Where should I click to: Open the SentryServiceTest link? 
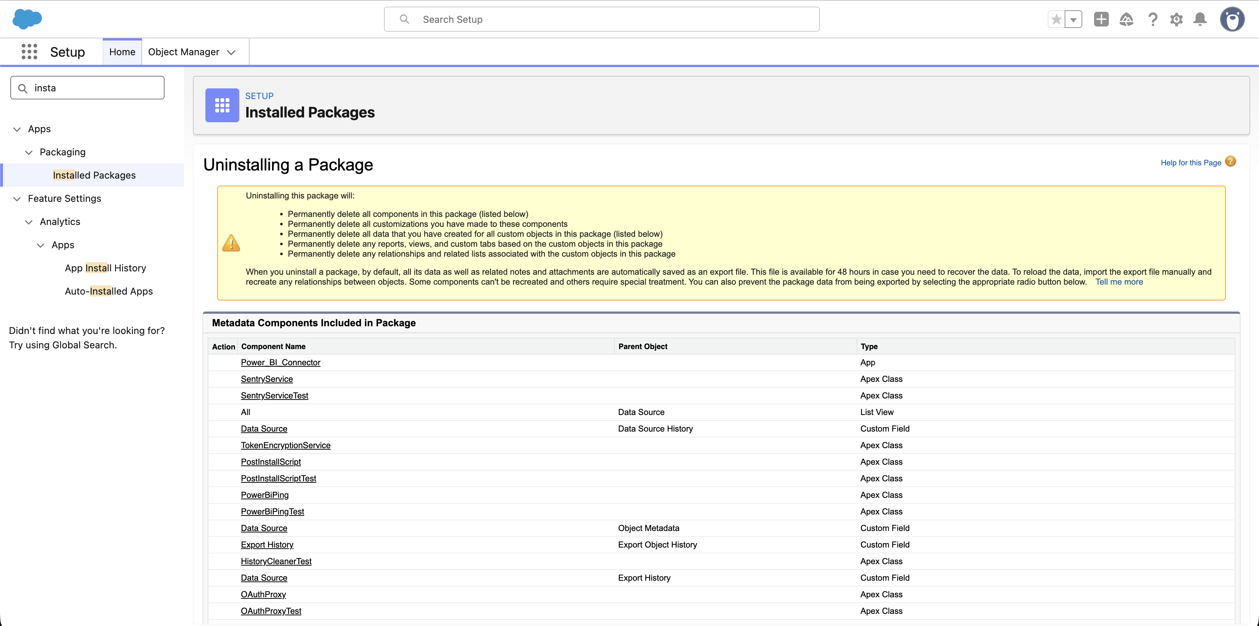click(275, 395)
